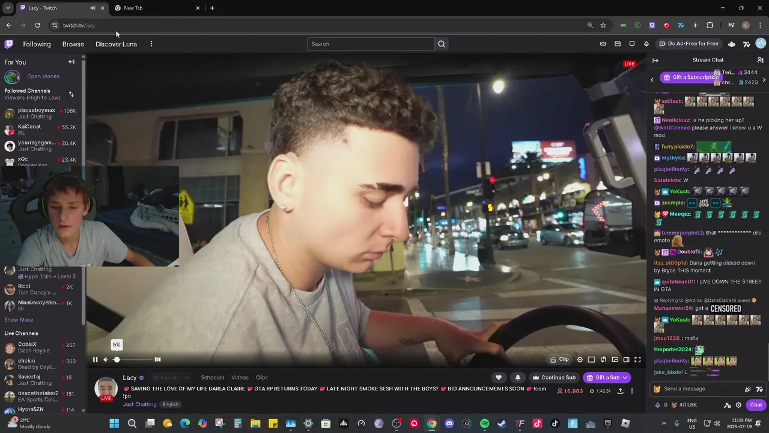The width and height of the screenshot is (769, 433).
Task: Toggle picture-in-picture mini player
Action: (615, 360)
